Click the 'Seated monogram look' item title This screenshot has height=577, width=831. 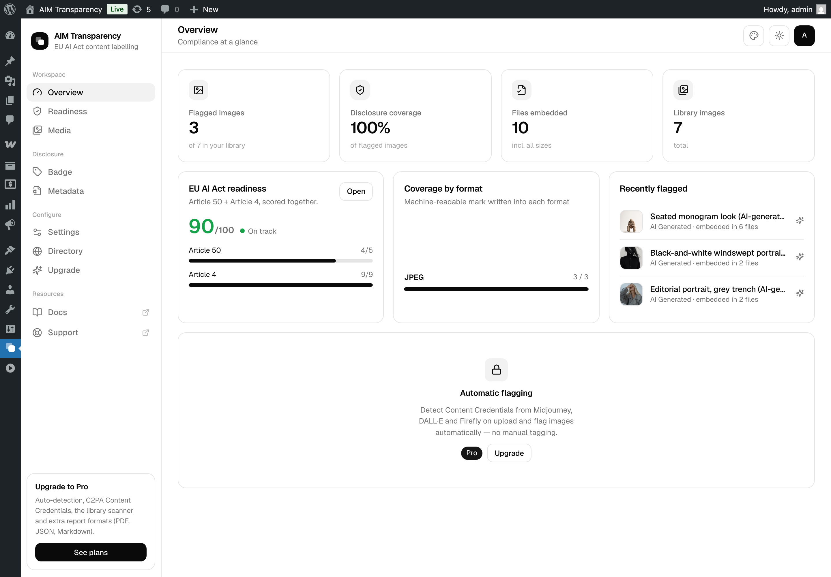click(x=717, y=216)
